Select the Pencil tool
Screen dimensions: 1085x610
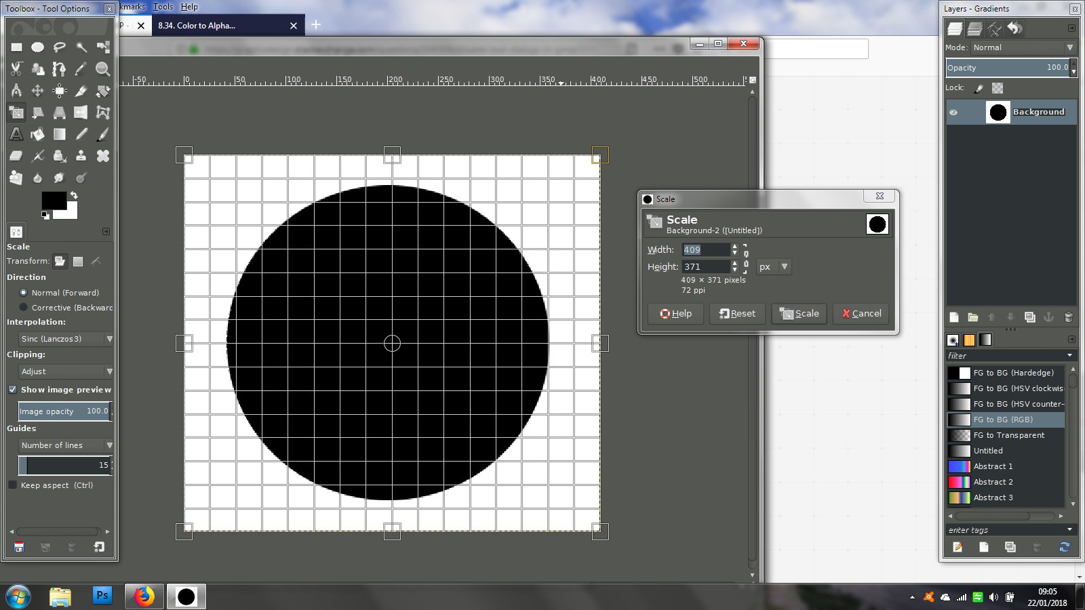(x=81, y=134)
